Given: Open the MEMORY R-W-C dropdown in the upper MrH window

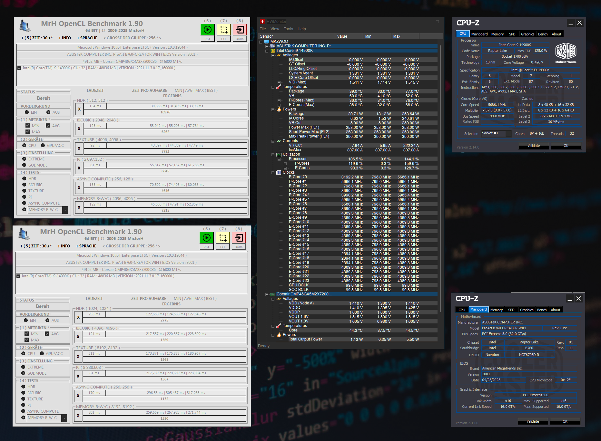Looking at the screenshot, I should [x=65, y=210].
